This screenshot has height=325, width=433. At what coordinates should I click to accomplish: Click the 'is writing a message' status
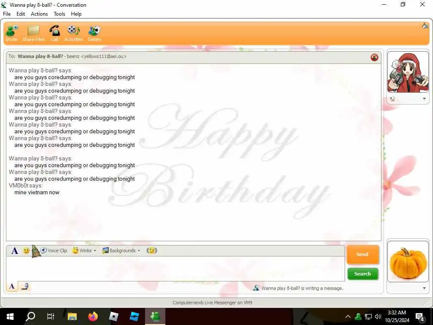(x=302, y=288)
